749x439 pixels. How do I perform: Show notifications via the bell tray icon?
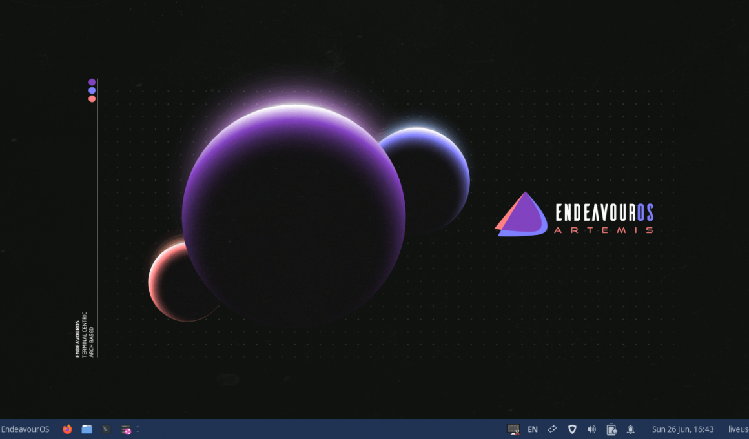pyautogui.click(x=630, y=429)
